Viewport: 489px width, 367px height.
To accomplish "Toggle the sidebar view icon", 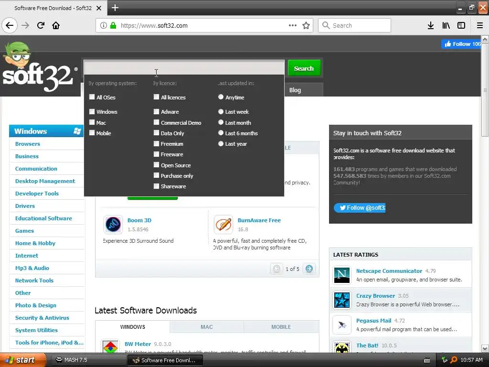I will [461, 25].
